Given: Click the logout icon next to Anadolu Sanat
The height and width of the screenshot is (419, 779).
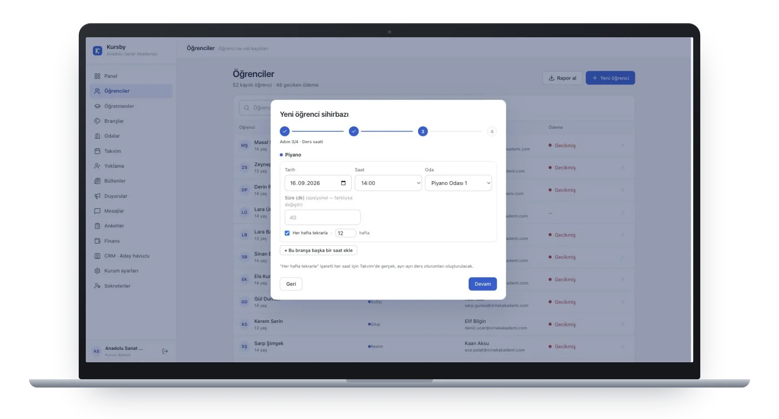Looking at the screenshot, I should pyautogui.click(x=165, y=352).
